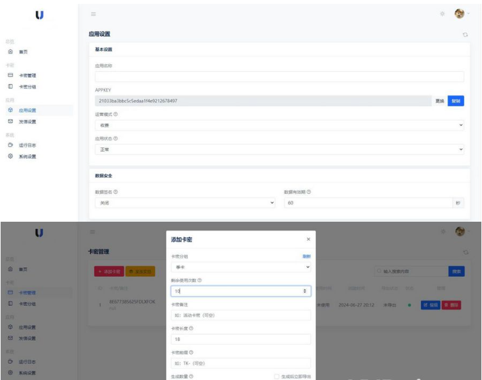Click the refresh icon beside the 应用设置 heading
This screenshot has width=482, height=380.
tap(465, 34)
